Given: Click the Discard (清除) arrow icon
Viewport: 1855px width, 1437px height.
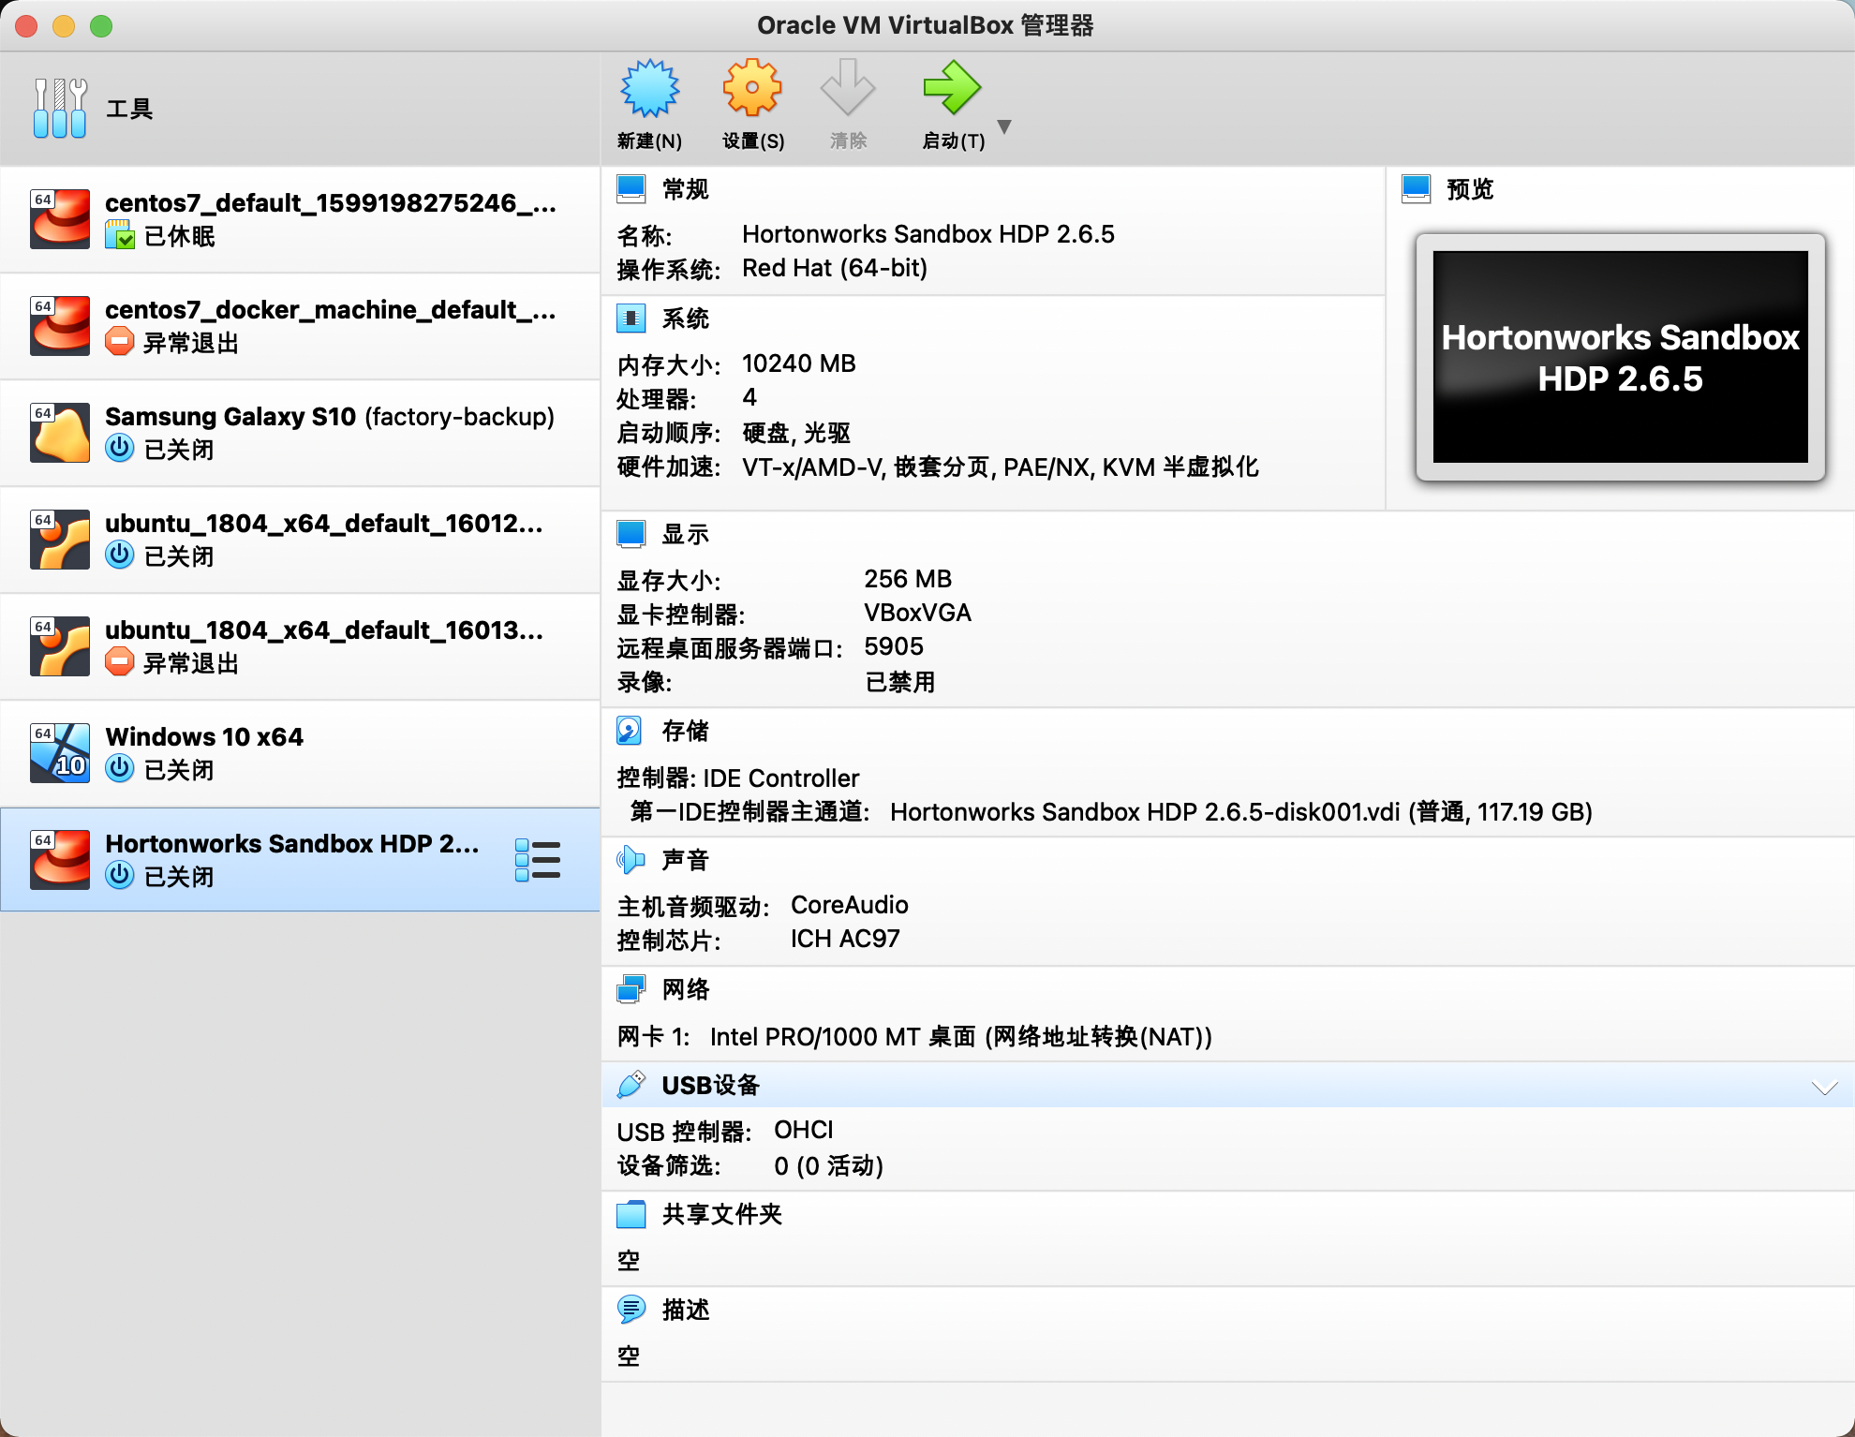Looking at the screenshot, I should coord(848,89).
